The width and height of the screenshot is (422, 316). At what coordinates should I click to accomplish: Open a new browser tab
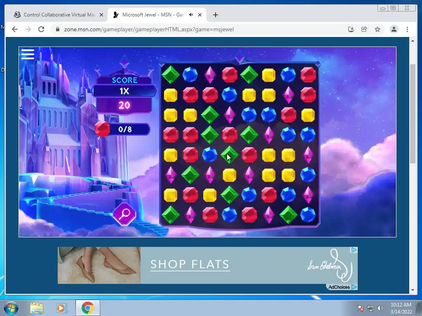click(x=215, y=15)
